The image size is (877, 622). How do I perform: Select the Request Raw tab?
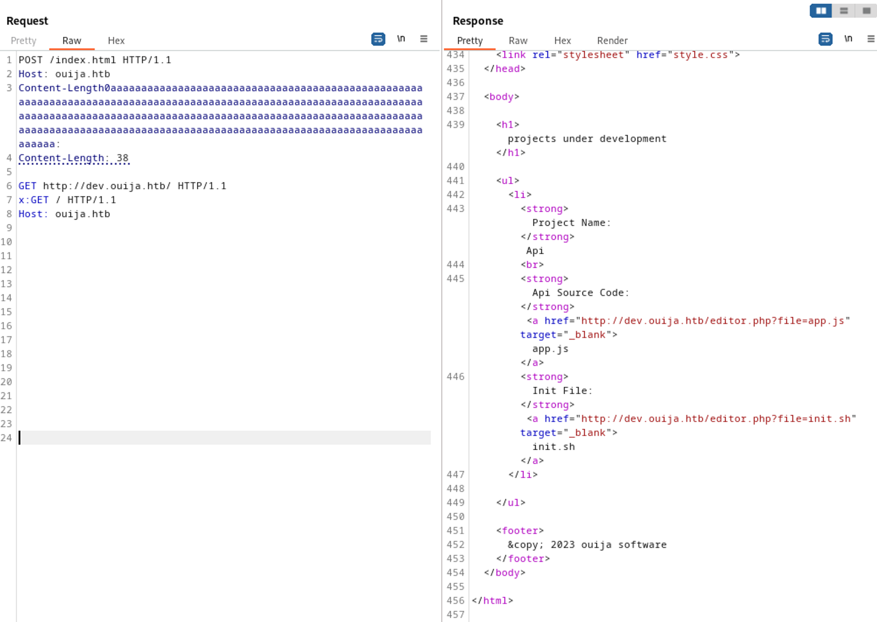[x=71, y=41]
